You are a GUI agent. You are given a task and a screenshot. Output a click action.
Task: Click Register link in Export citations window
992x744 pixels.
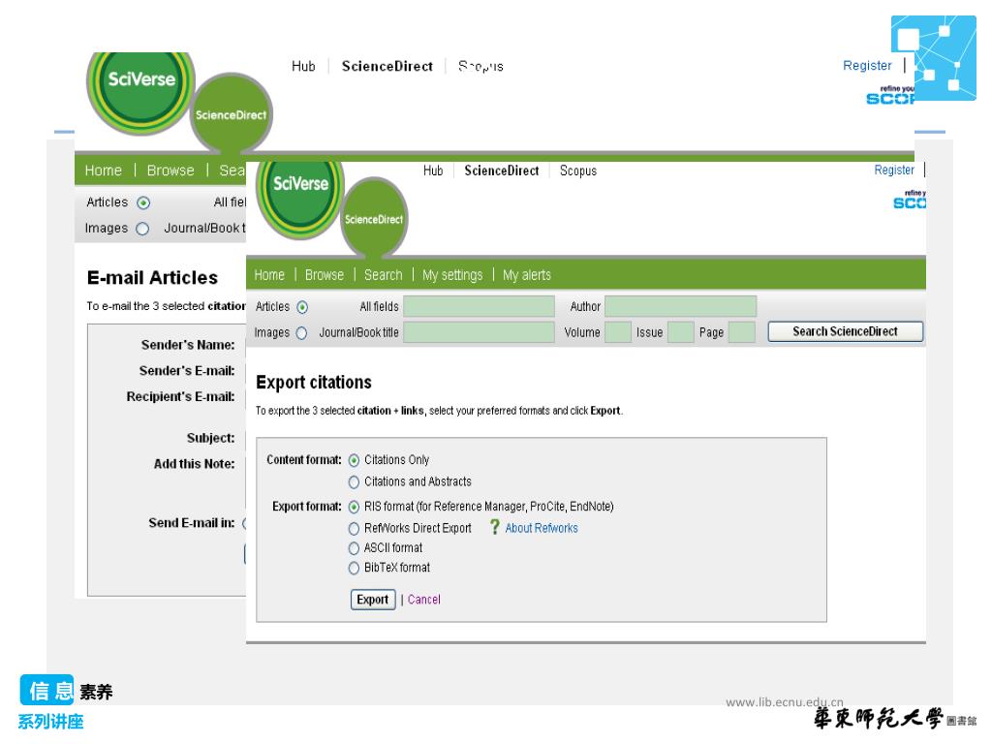(x=893, y=170)
